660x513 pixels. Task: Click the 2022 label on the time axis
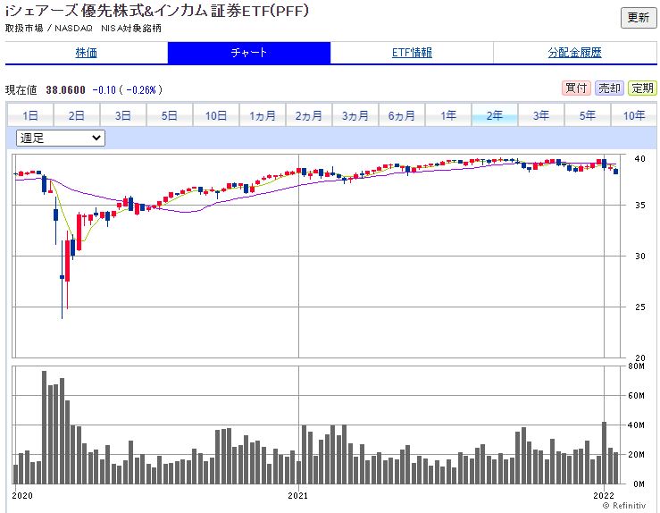[604, 495]
